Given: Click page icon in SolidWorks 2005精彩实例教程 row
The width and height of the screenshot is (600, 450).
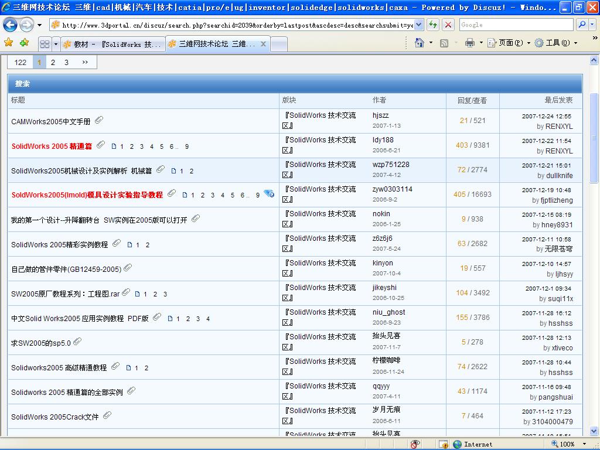Looking at the screenshot, I should [x=129, y=245].
